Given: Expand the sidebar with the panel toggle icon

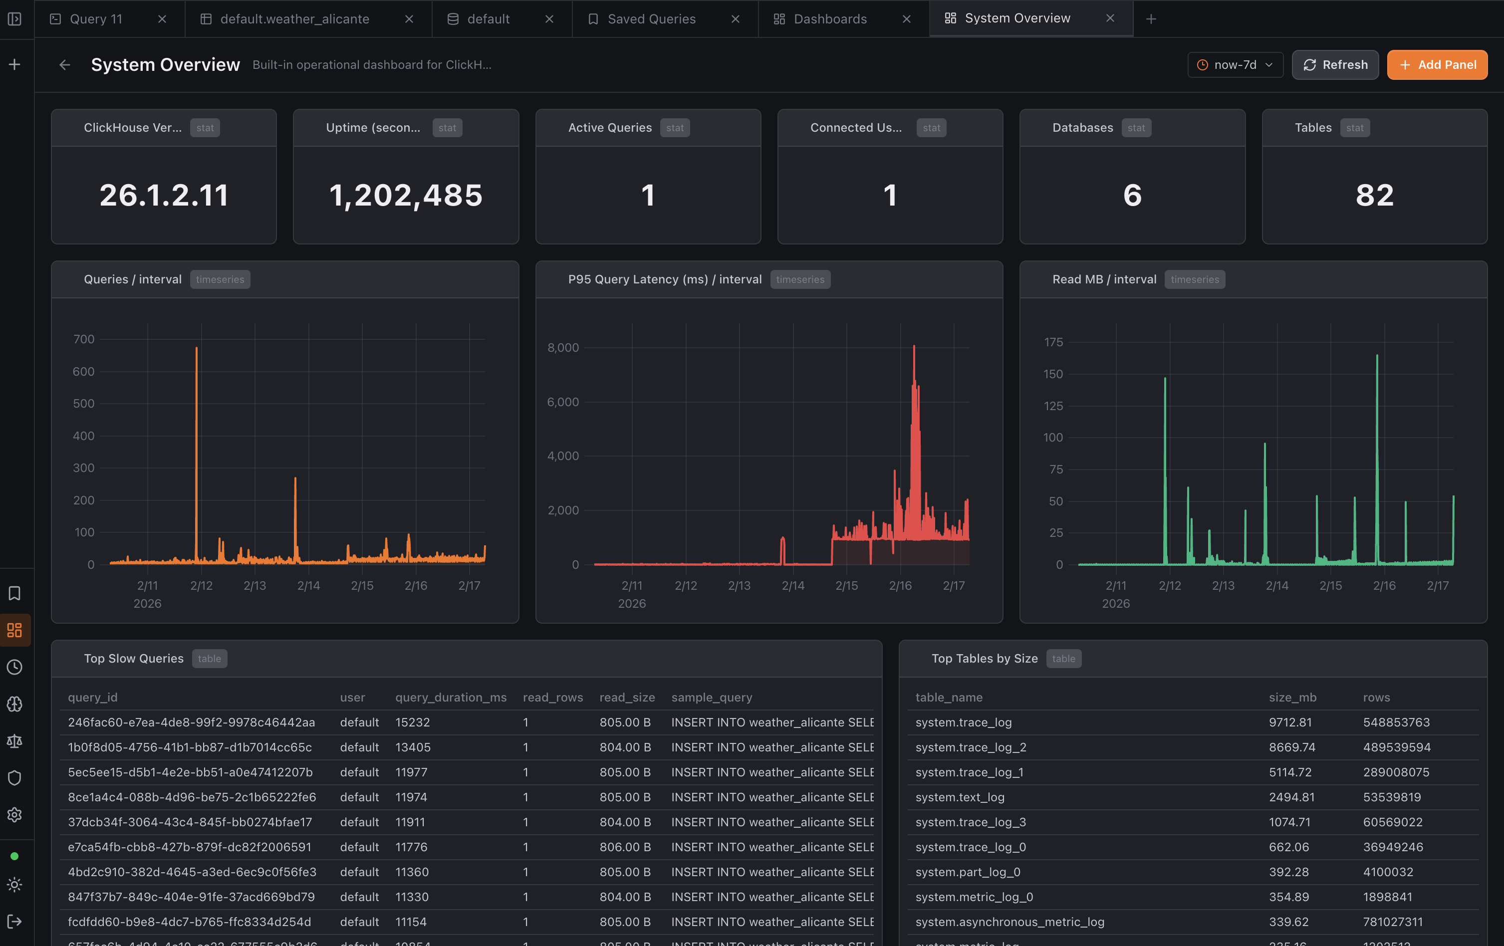Looking at the screenshot, I should click(15, 19).
